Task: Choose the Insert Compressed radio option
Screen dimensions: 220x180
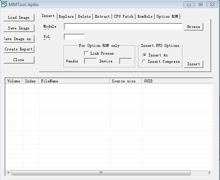Action: point(144,61)
